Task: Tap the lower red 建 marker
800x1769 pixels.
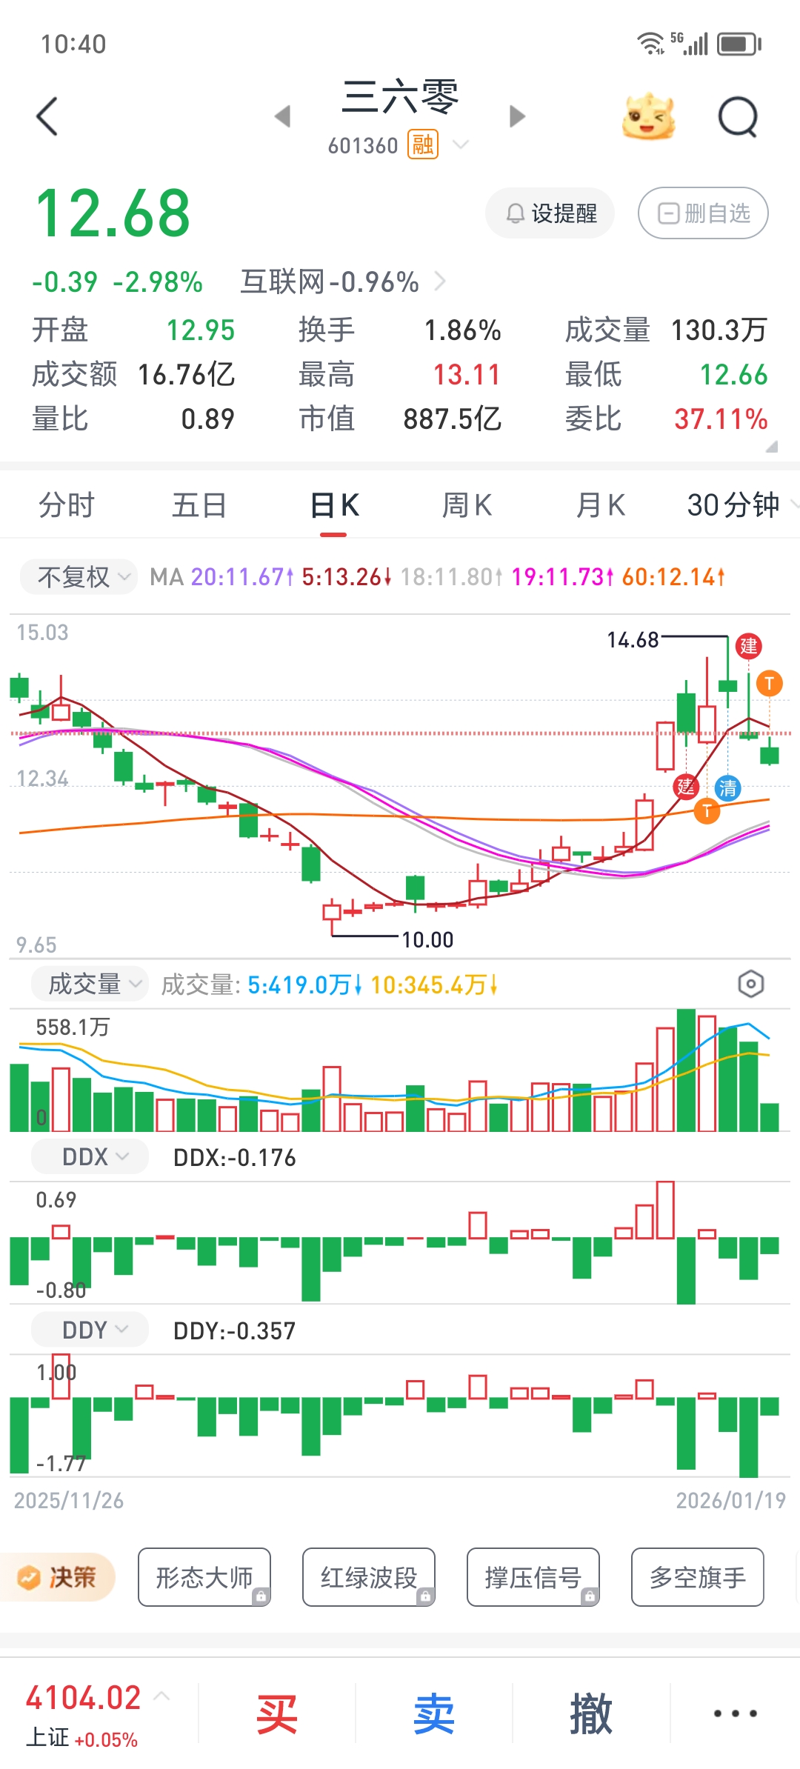Action: pos(686,786)
